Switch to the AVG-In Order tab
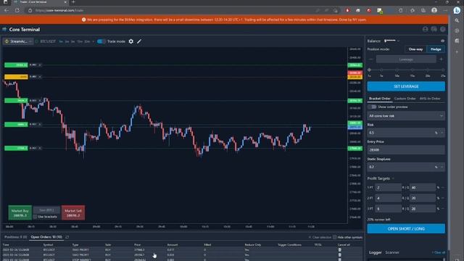Viewport: 464px width, 261px height. (x=430, y=99)
